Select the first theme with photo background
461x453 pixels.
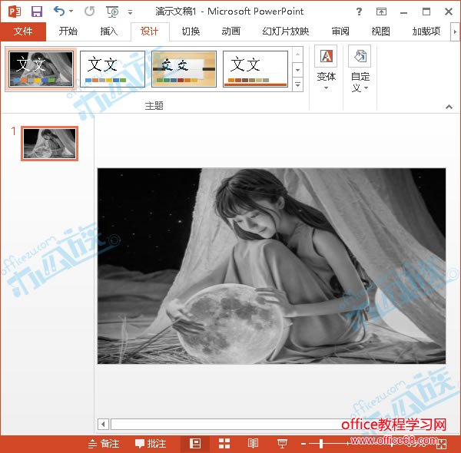tap(41, 69)
